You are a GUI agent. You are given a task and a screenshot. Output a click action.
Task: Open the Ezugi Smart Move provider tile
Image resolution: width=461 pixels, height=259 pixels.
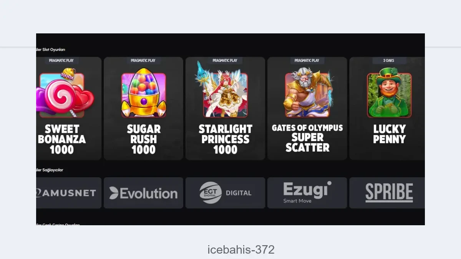pyautogui.click(x=307, y=193)
